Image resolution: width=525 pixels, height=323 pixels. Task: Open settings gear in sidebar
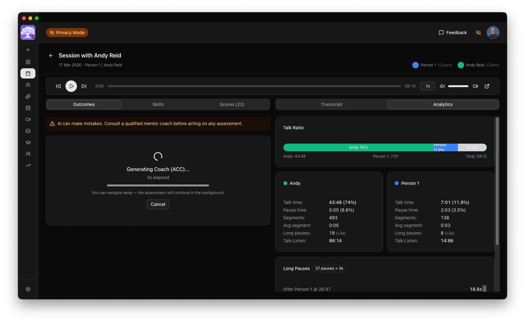pos(28,289)
